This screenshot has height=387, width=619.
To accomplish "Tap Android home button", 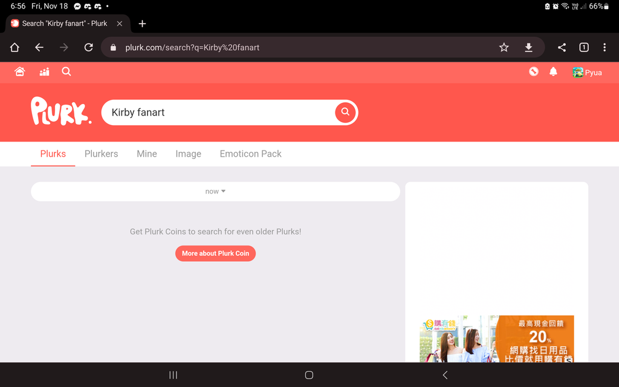I will pyautogui.click(x=309, y=375).
